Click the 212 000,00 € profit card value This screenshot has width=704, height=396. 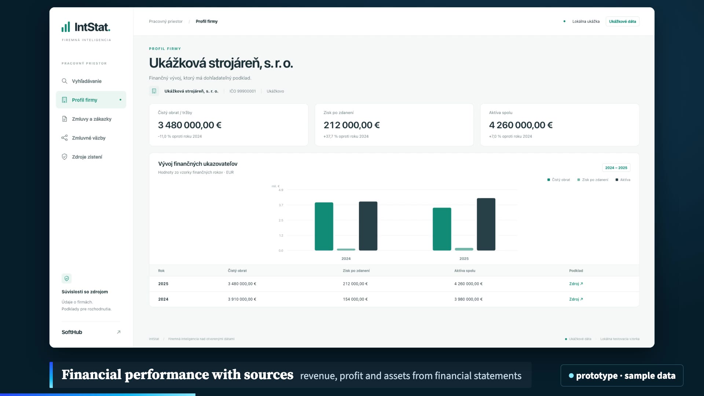352,125
